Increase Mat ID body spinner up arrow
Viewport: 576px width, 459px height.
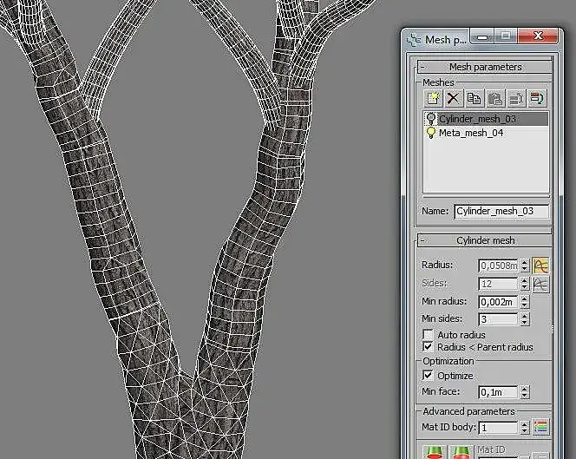pyautogui.click(x=525, y=424)
